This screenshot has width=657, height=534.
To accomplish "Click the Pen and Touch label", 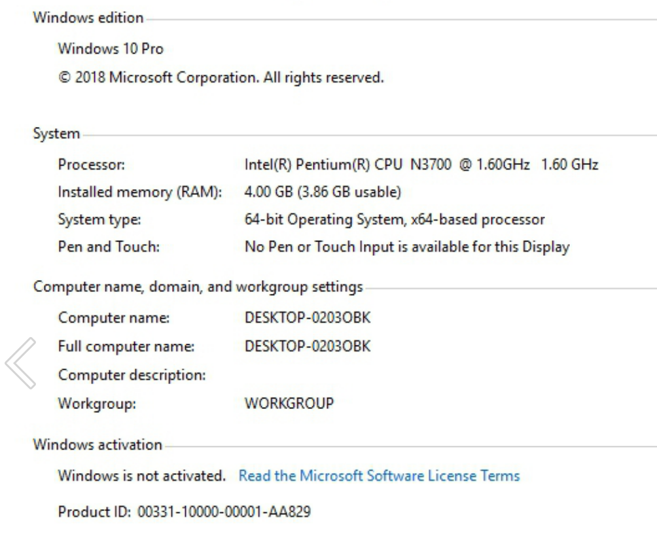I will 109,247.
